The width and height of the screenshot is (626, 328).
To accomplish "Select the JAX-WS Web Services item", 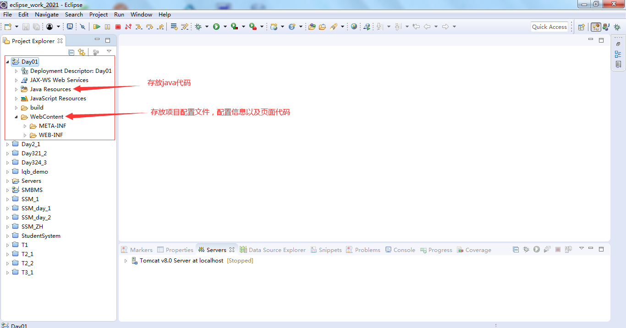I will tap(59, 80).
